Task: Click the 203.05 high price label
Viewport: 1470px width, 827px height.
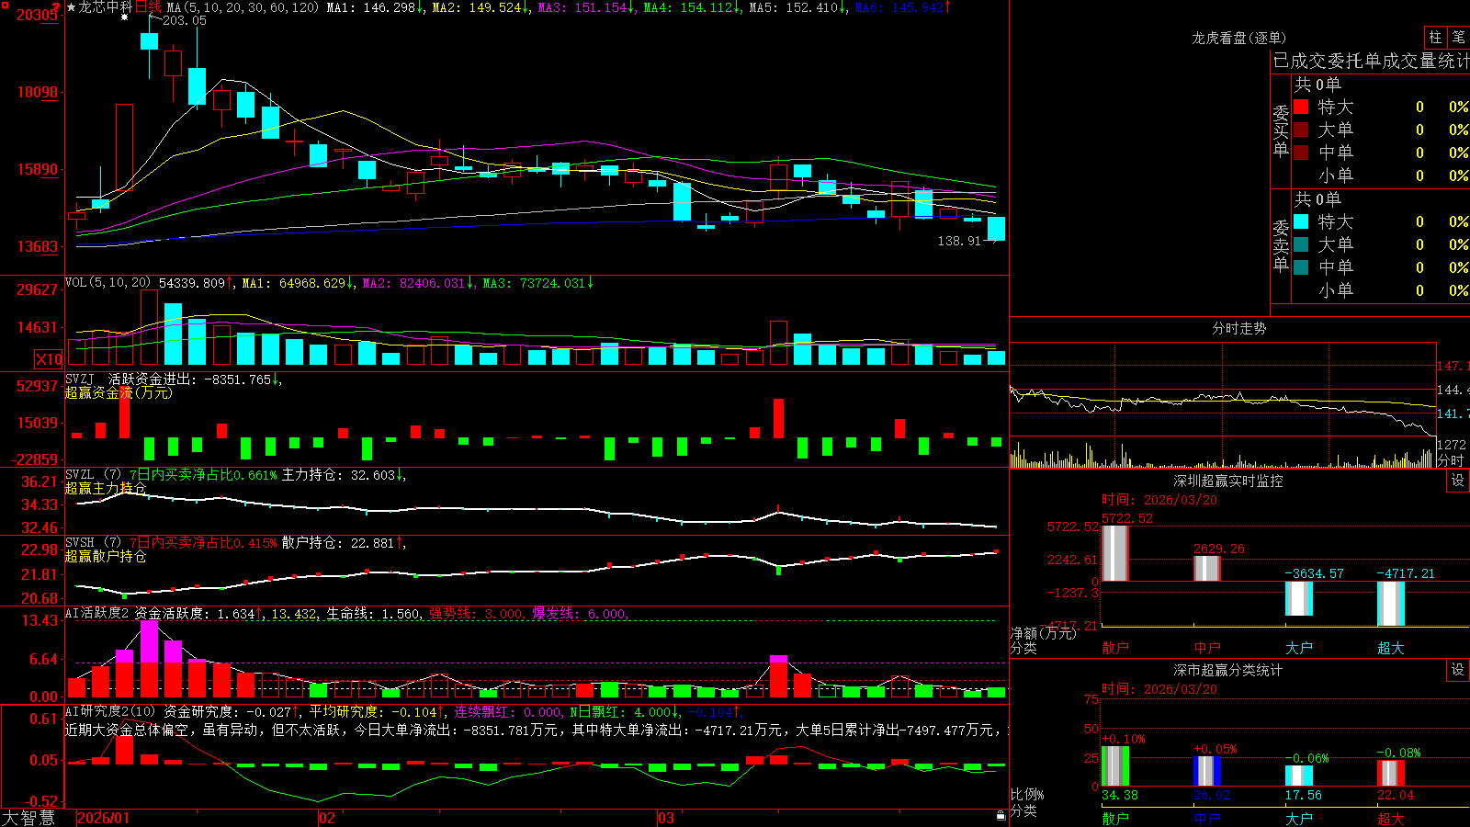Action: tap(185, 20)
